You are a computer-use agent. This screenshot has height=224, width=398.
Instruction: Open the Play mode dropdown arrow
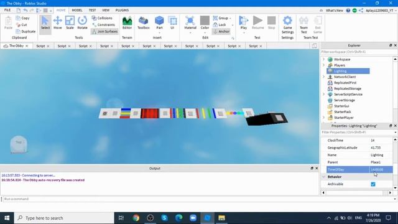(x=244, y=33)
